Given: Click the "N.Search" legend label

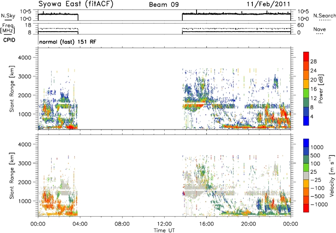Looking at the screenshot, I should point(324,16).
